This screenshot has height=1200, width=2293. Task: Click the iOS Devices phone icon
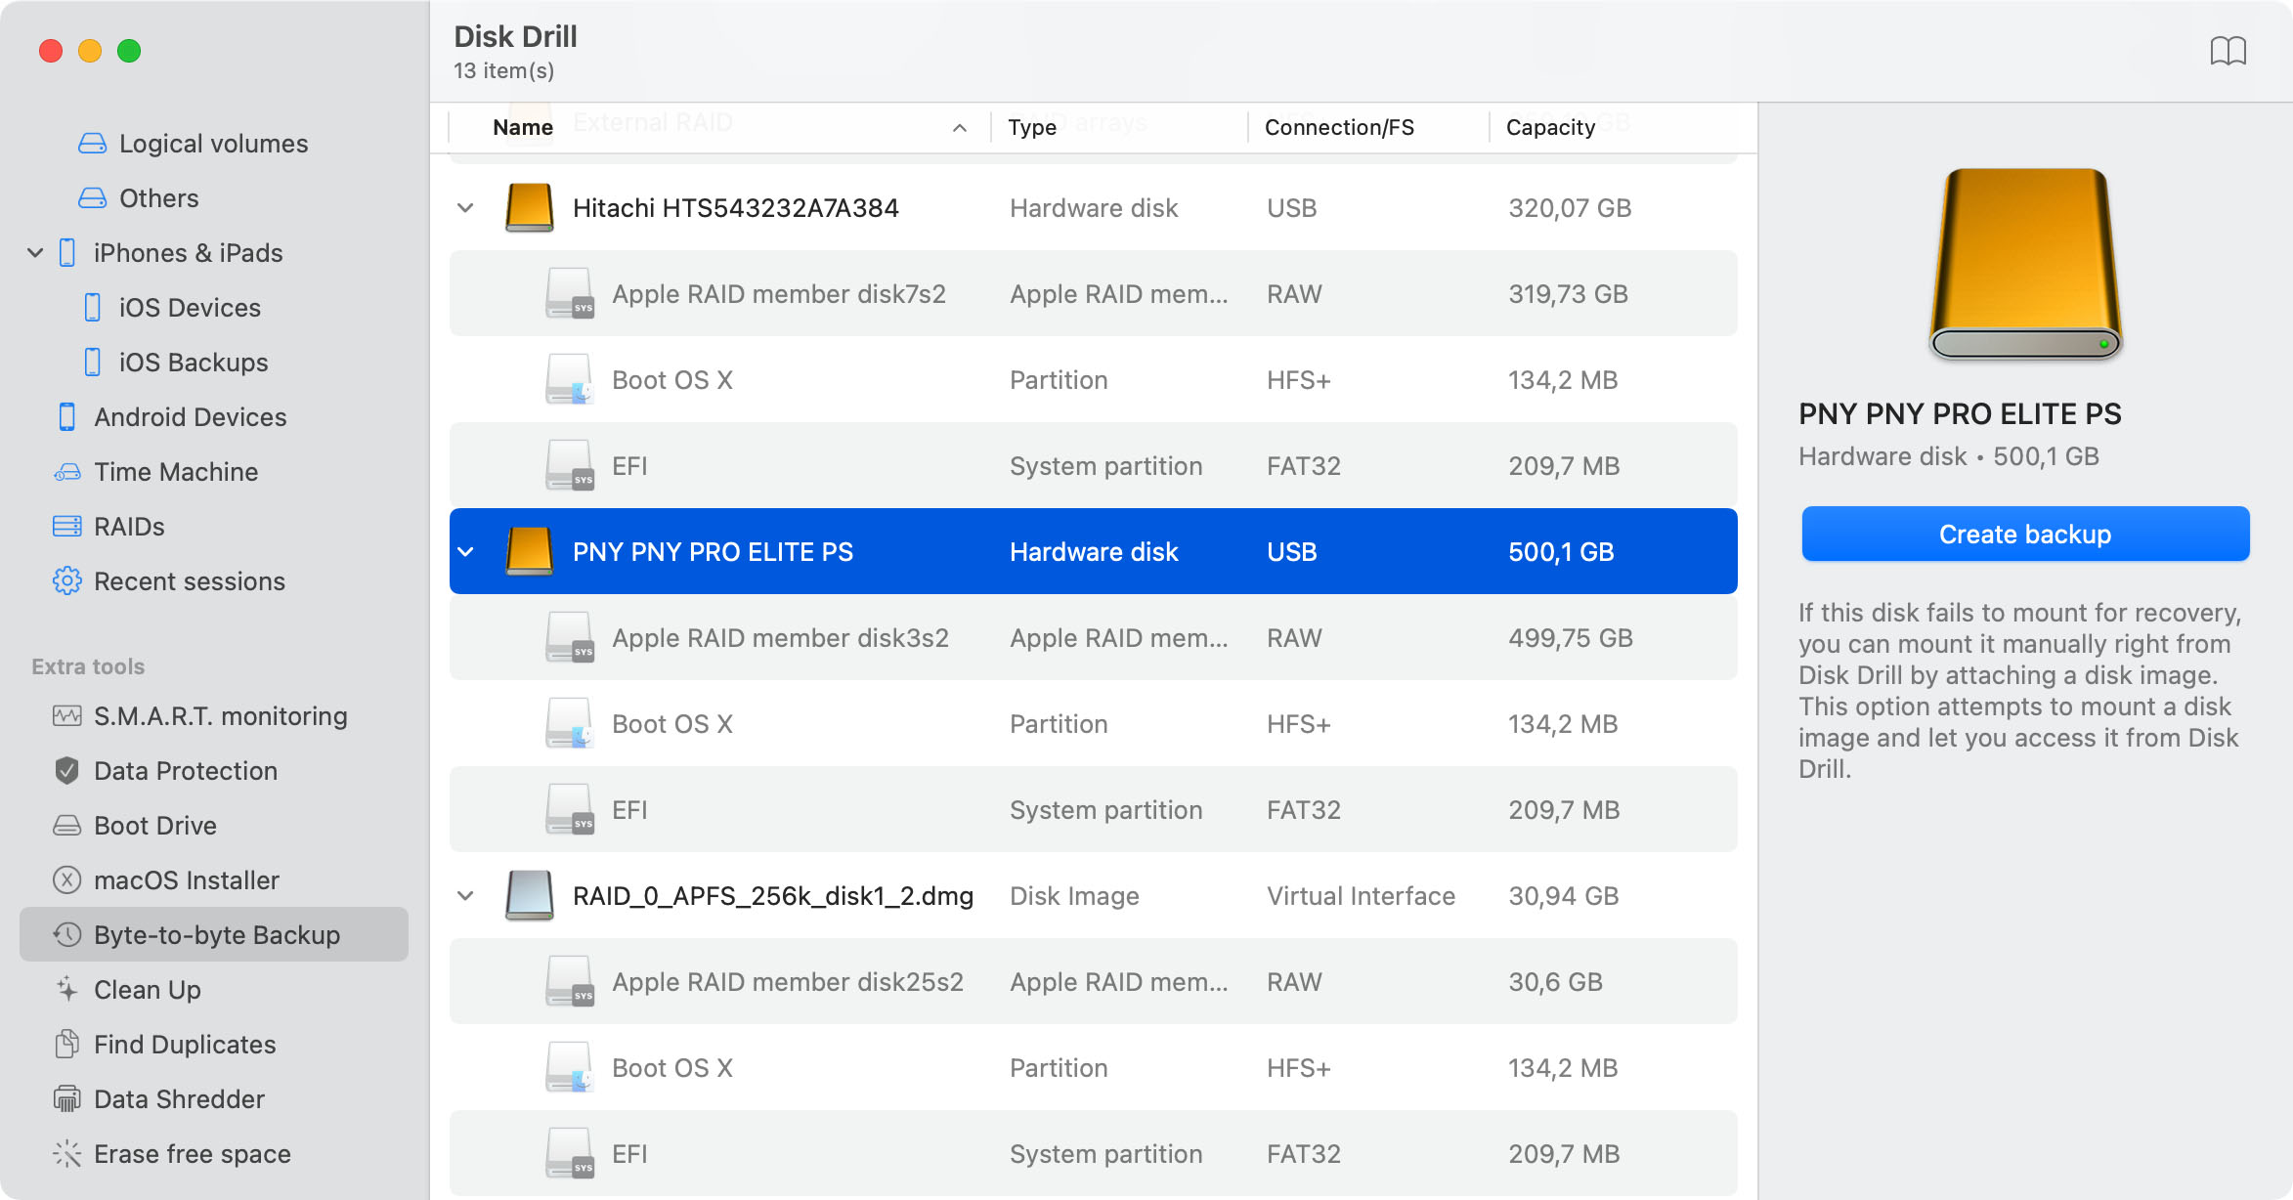tap(92, 308)
